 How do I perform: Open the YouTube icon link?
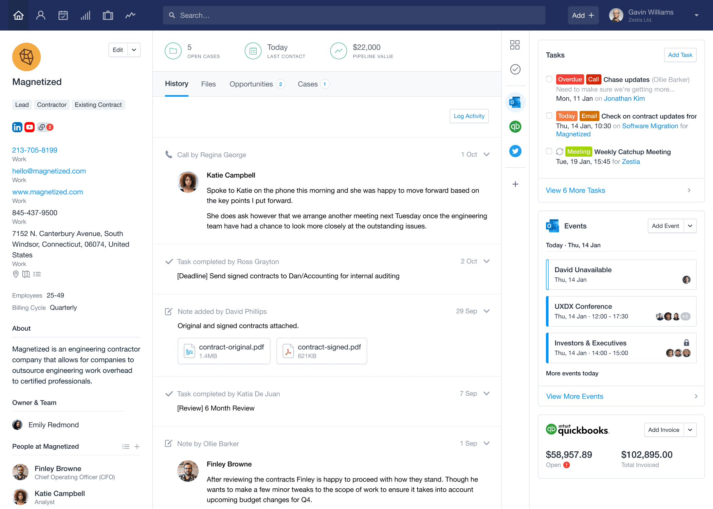29,127
